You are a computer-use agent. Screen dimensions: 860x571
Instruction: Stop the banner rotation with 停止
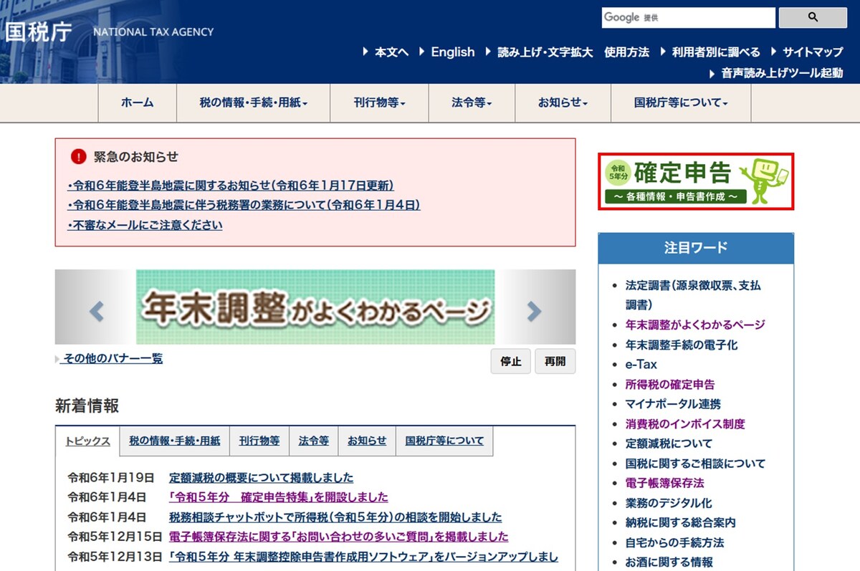tap(511, 362)
